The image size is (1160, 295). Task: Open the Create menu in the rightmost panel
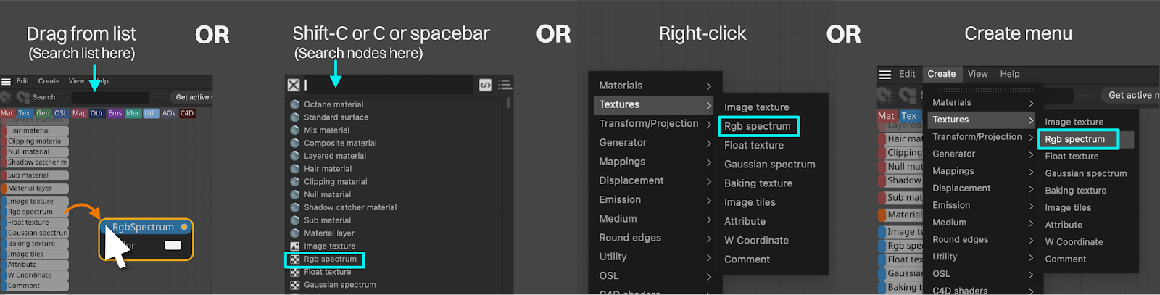[941, 74]
